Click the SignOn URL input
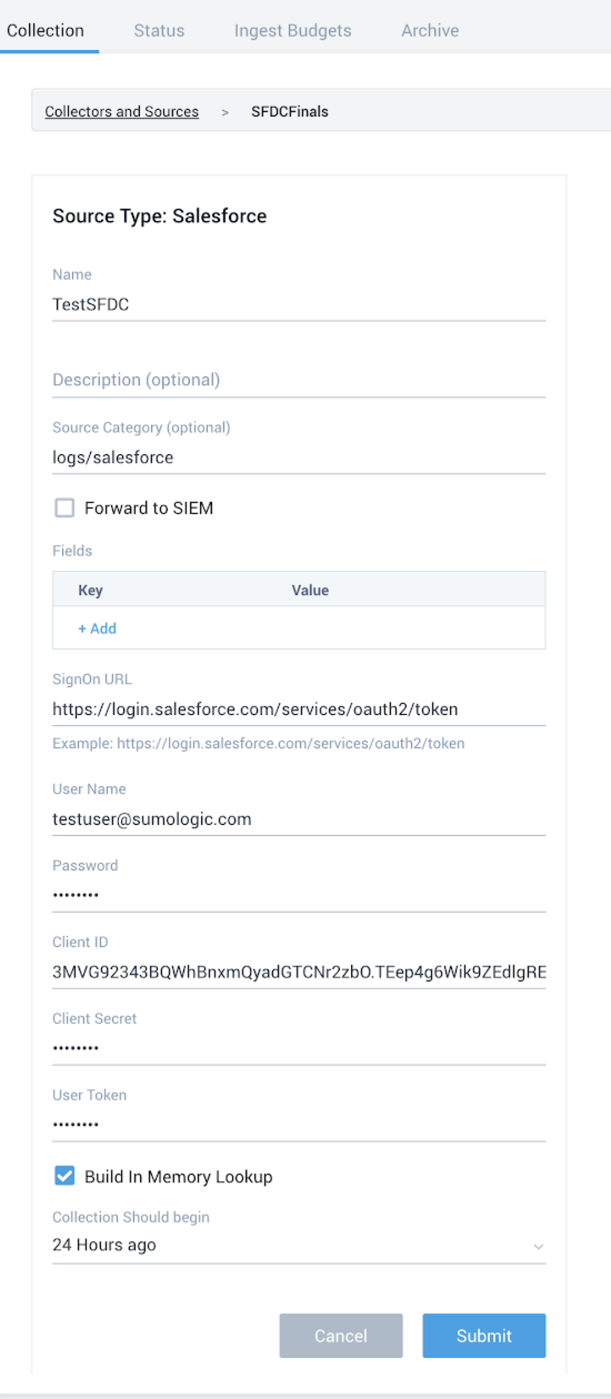 click(298, 709)
